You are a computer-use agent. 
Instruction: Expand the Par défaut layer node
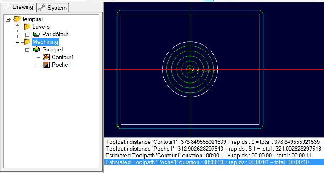(27, 34)
